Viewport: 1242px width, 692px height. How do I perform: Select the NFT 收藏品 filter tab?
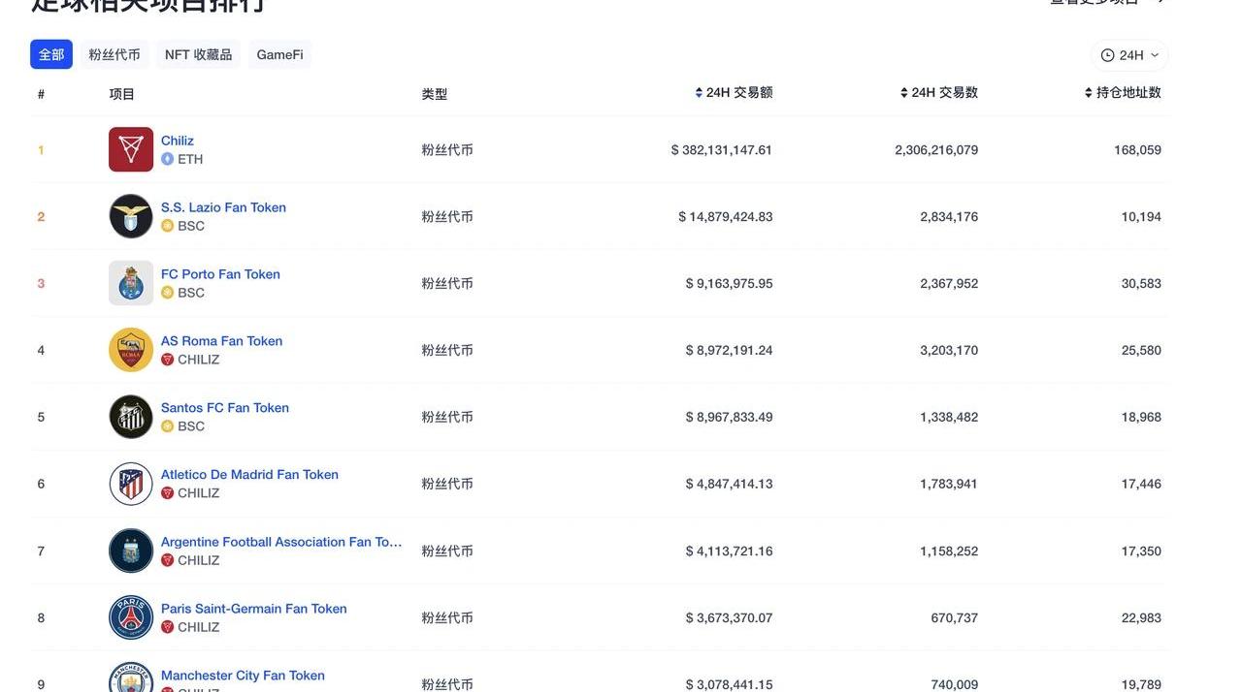(199, 54)
